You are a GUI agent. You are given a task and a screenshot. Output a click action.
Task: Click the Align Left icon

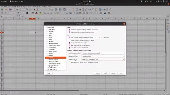click(45, 13)
